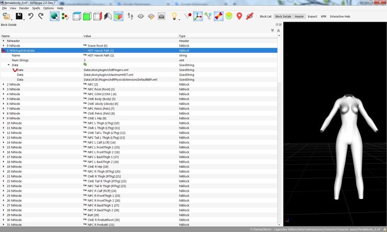Click the curve with red ball icon
Image resolution: width=387 pixels, height=232 pixels.
tap(188, 17)
